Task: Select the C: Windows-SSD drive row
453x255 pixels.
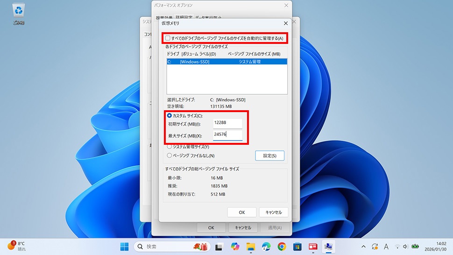Action: tap(226, 62)
